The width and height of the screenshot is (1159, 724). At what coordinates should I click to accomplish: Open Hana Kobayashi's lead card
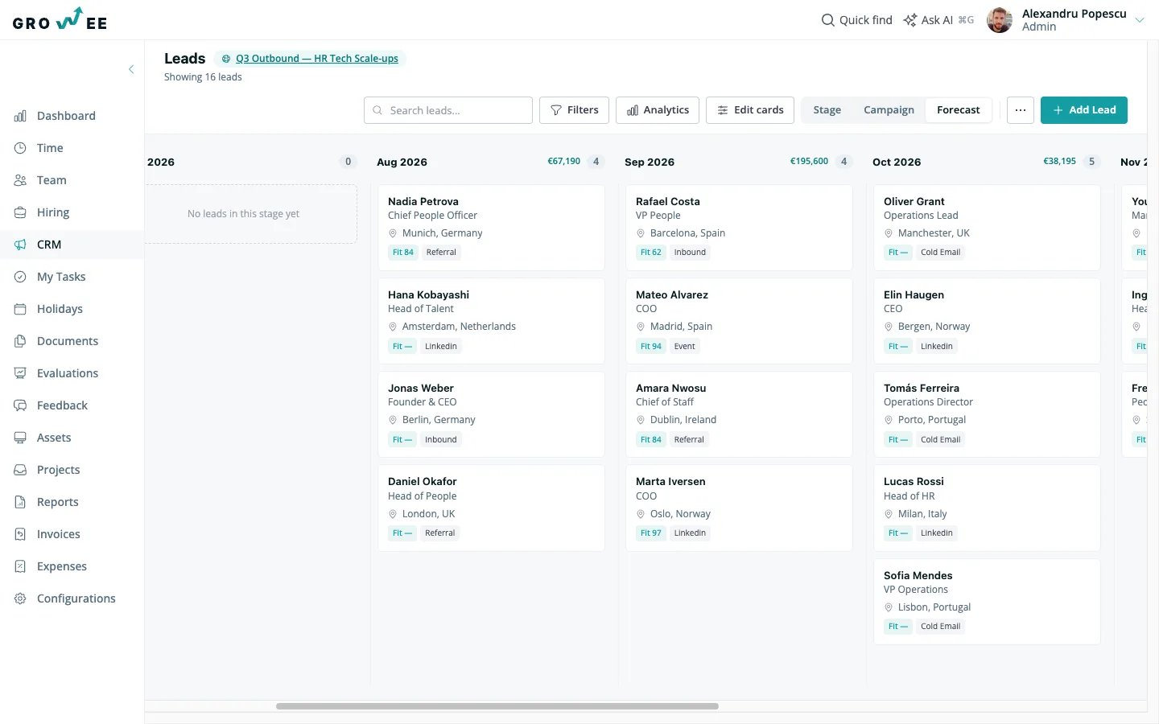pyautogui.click(x=491, y=321)
